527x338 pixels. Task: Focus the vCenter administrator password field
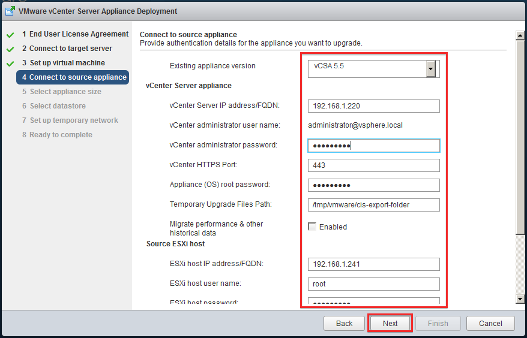[x=373, y=146]
